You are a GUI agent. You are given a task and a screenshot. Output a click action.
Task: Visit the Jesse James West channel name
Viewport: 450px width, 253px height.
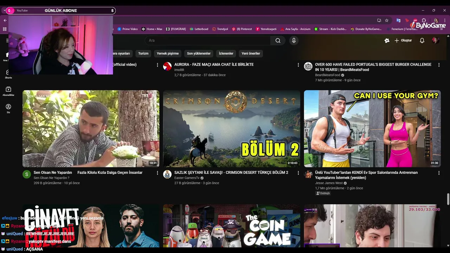pos(329,183)
